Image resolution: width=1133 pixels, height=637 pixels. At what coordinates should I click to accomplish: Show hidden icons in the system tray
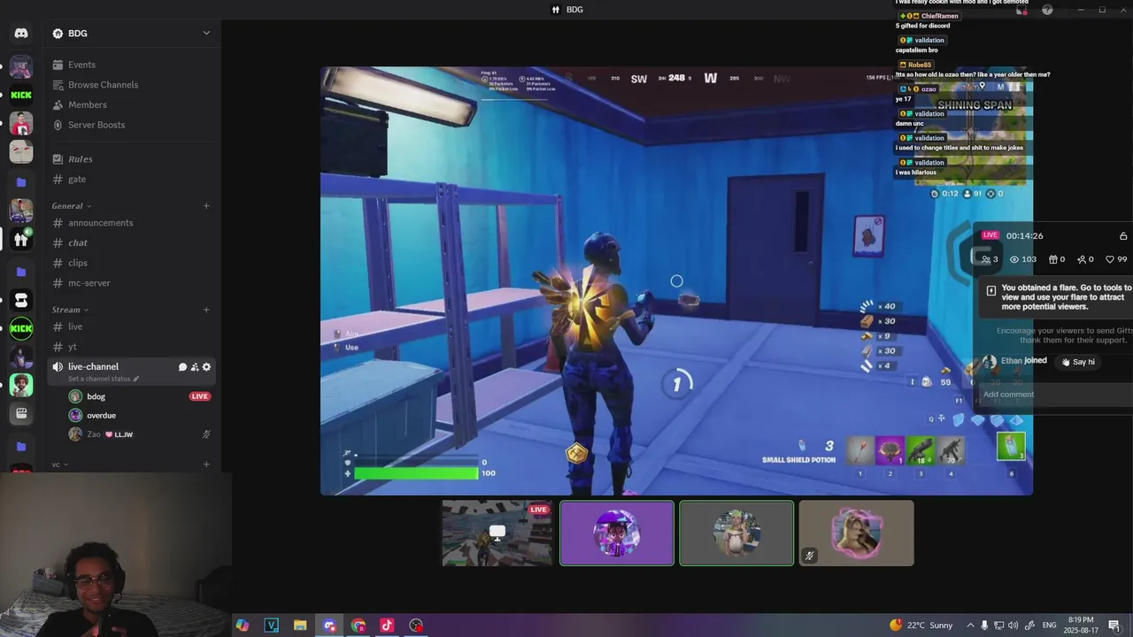(971, 625)
